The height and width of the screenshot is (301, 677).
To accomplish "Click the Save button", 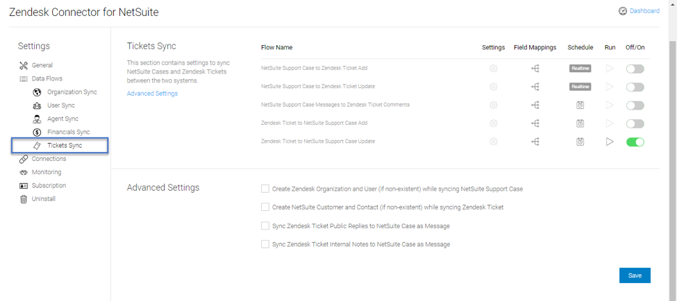I will pyautogui.click(x=634, y=275).
